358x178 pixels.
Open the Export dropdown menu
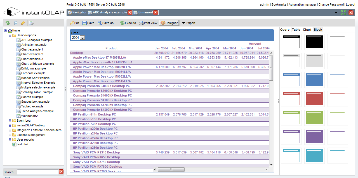189,23
